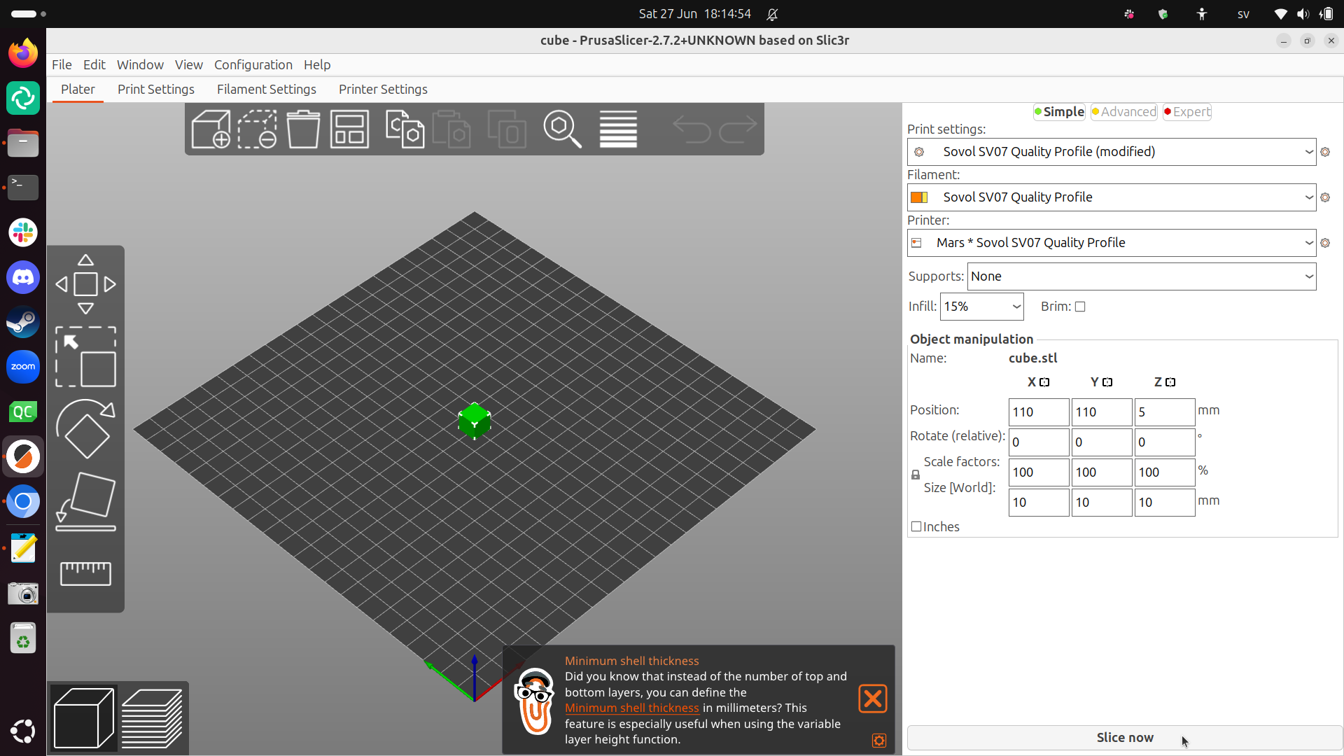Image resolution: width=1344 pixels, height=756 pixels.
Task: Click the X axis mirror icon
Action: point(1044,382)
